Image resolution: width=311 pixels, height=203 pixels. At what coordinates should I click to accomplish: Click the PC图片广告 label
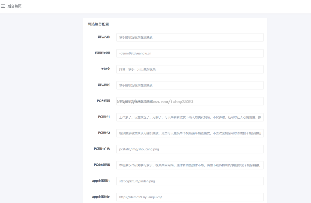[102, 149]
